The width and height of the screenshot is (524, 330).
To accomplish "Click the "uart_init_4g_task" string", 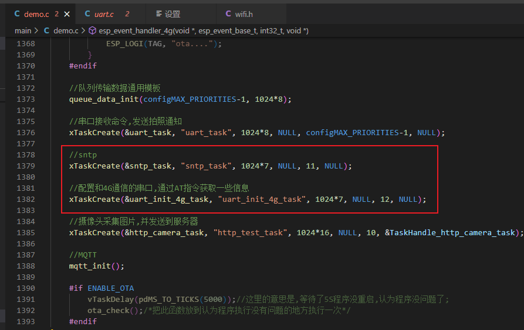I will (262, 200).
